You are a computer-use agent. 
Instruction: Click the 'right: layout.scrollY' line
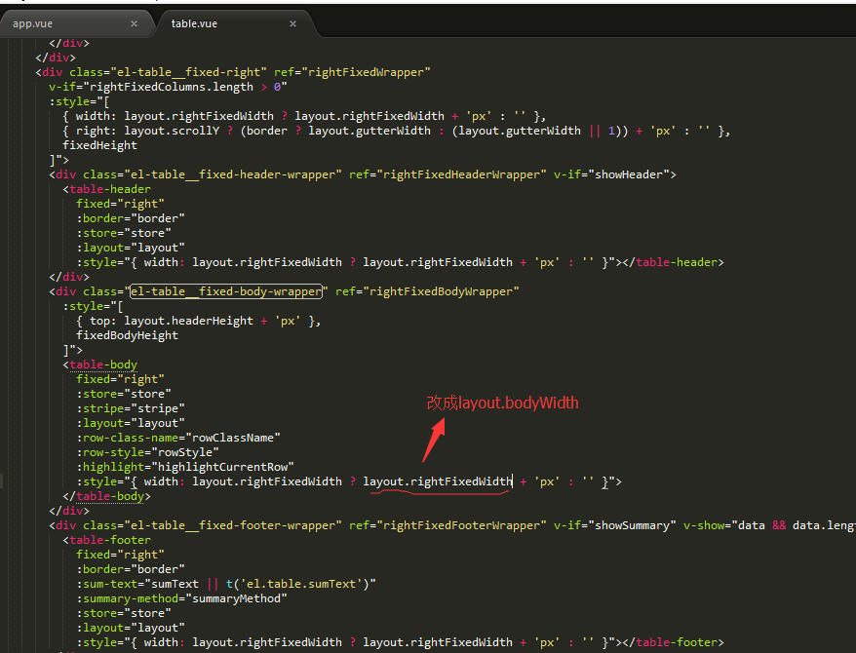tap(397, 131)
